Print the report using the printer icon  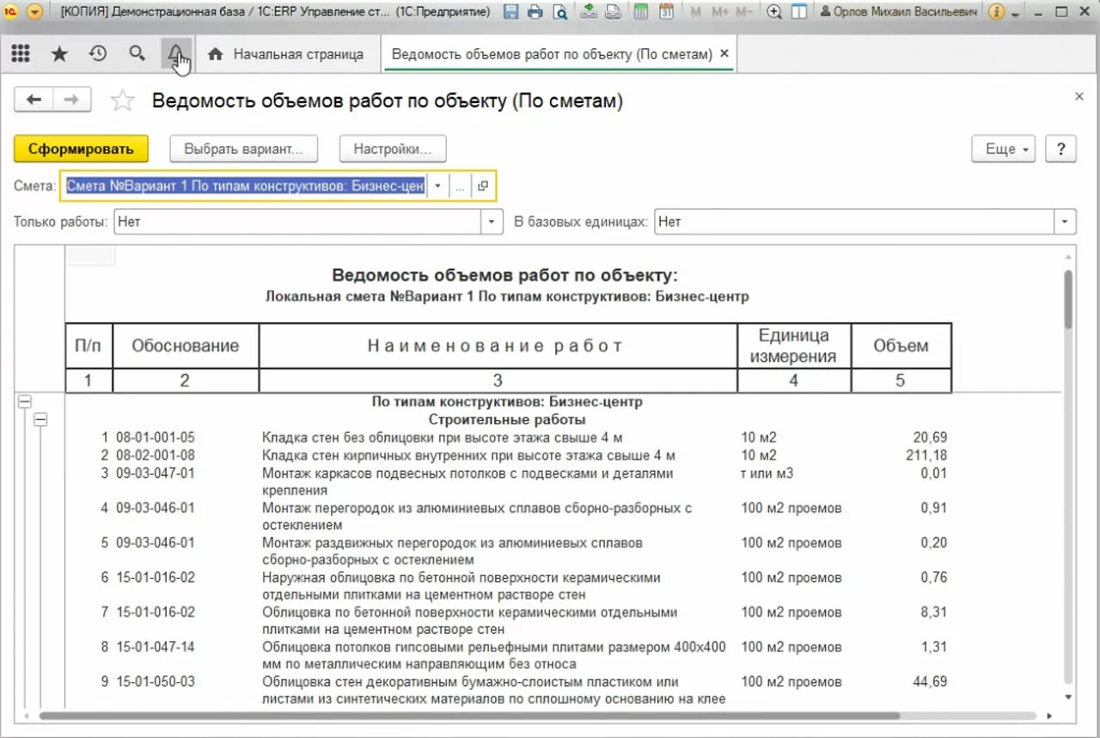tap(535, 12)
